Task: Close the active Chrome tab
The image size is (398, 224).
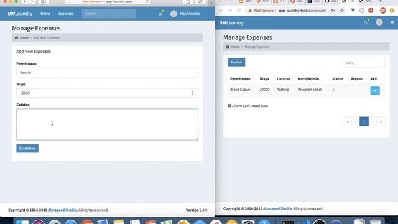Action: point(353,1)
